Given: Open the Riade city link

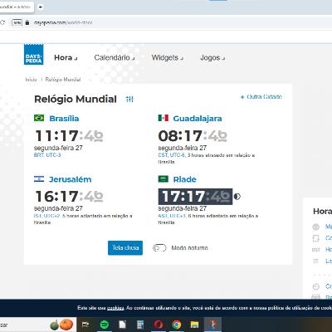Looking at the screenshot, I should pyautogui.click(x=184, y=179).
